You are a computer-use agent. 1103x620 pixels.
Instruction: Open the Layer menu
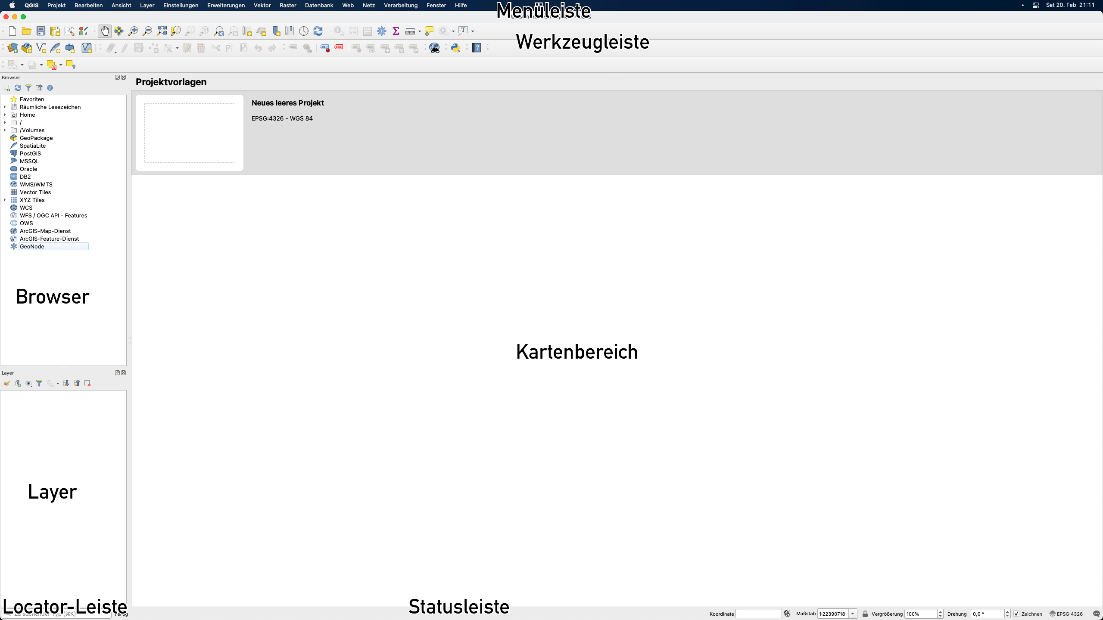[147, 5]
